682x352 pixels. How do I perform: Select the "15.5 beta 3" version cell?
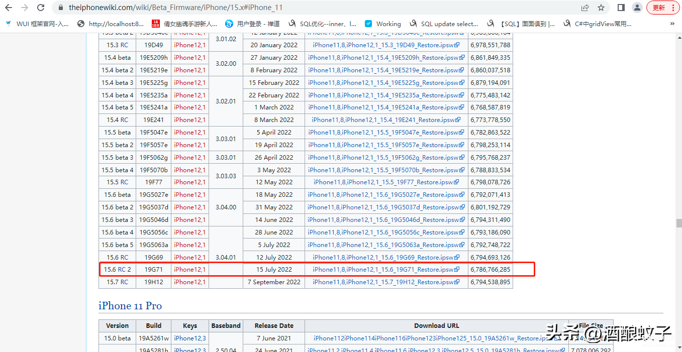tap(118, 158)
